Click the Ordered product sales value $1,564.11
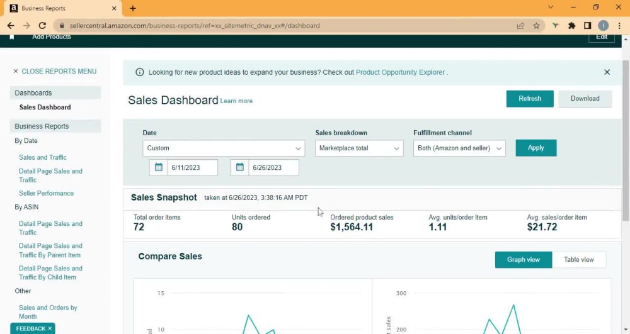630x334 pixels. [x=352, y=227]
